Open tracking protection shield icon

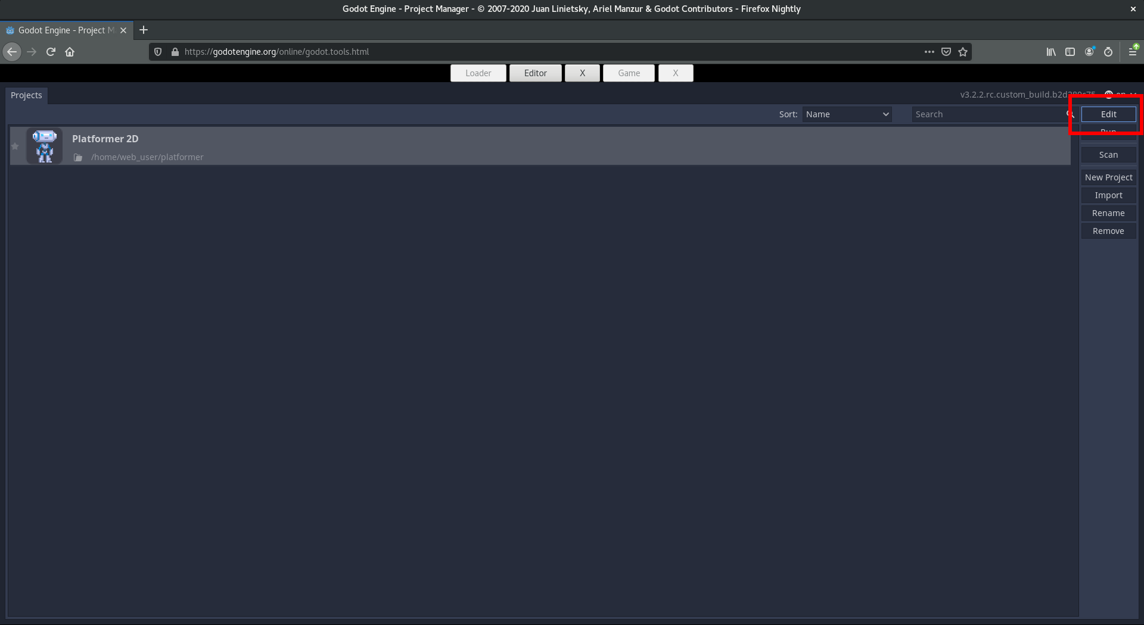[158, 52]
